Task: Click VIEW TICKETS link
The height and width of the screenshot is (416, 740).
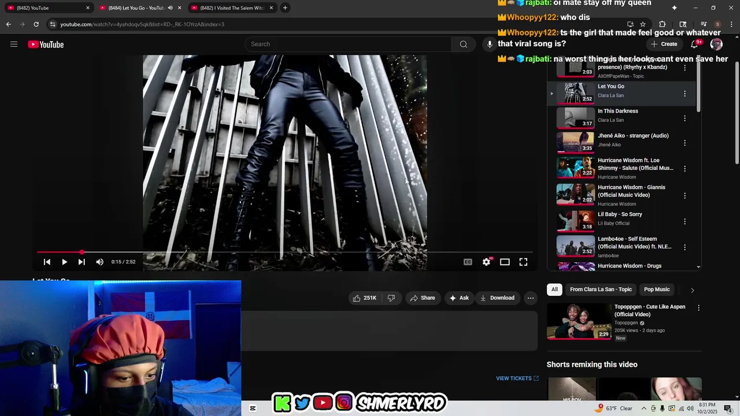Action: coord(517,378)
